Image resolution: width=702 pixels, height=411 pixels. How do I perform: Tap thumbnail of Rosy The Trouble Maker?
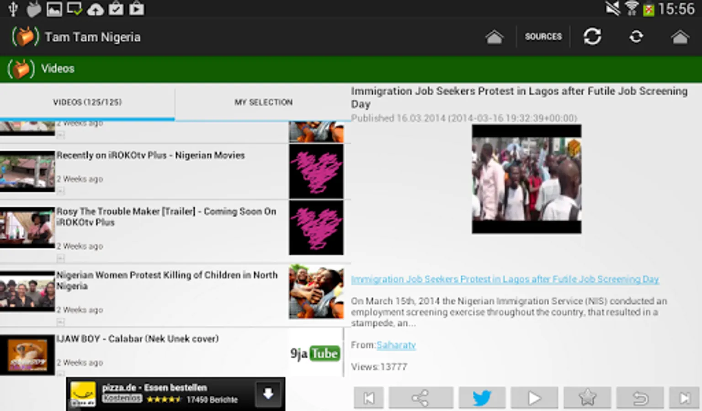(27, 227)
